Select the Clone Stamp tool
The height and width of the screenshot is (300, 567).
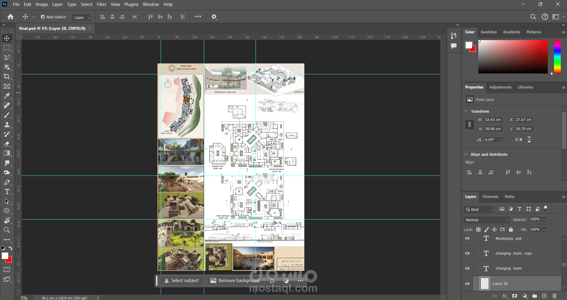point(7,124)
